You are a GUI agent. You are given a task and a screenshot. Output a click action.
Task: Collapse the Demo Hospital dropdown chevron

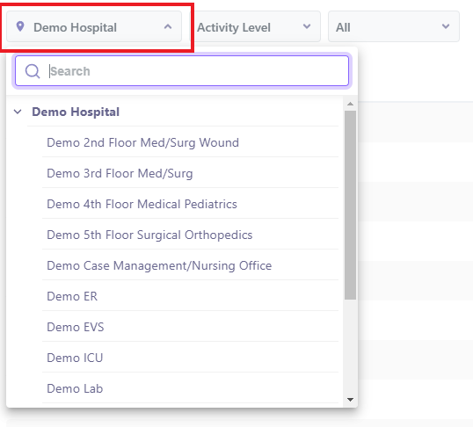point(168,27)
